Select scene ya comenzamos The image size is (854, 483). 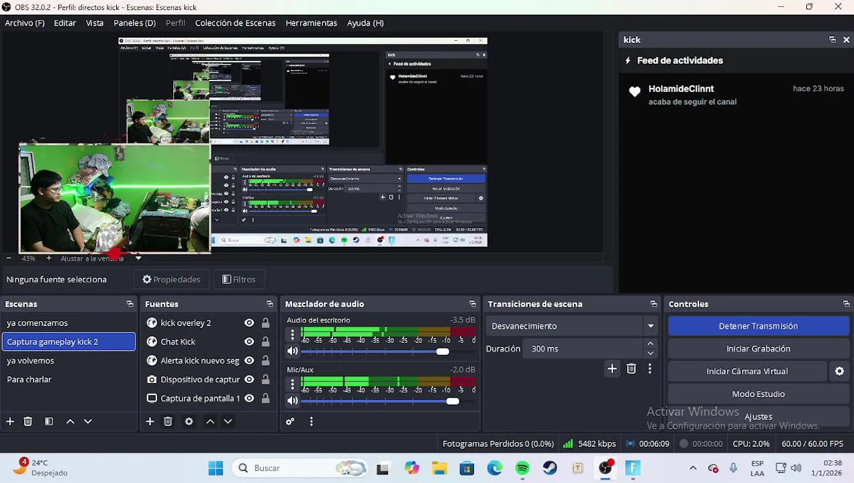coord(68,323)
